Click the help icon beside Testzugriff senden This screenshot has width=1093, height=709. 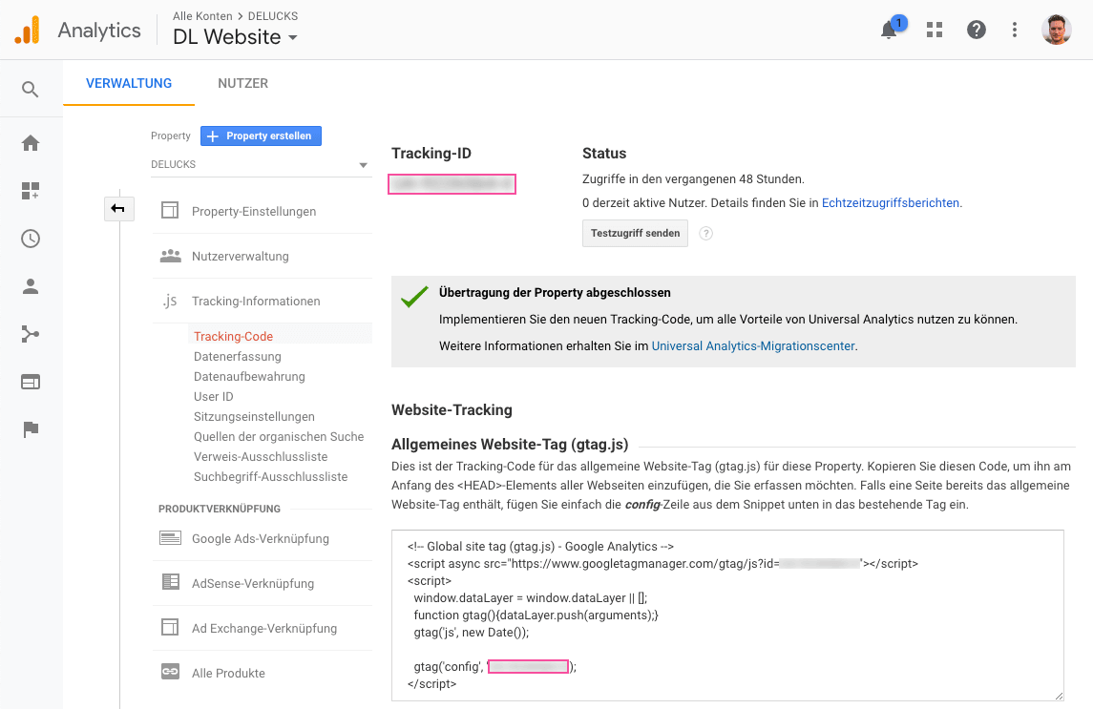(706, 234)
